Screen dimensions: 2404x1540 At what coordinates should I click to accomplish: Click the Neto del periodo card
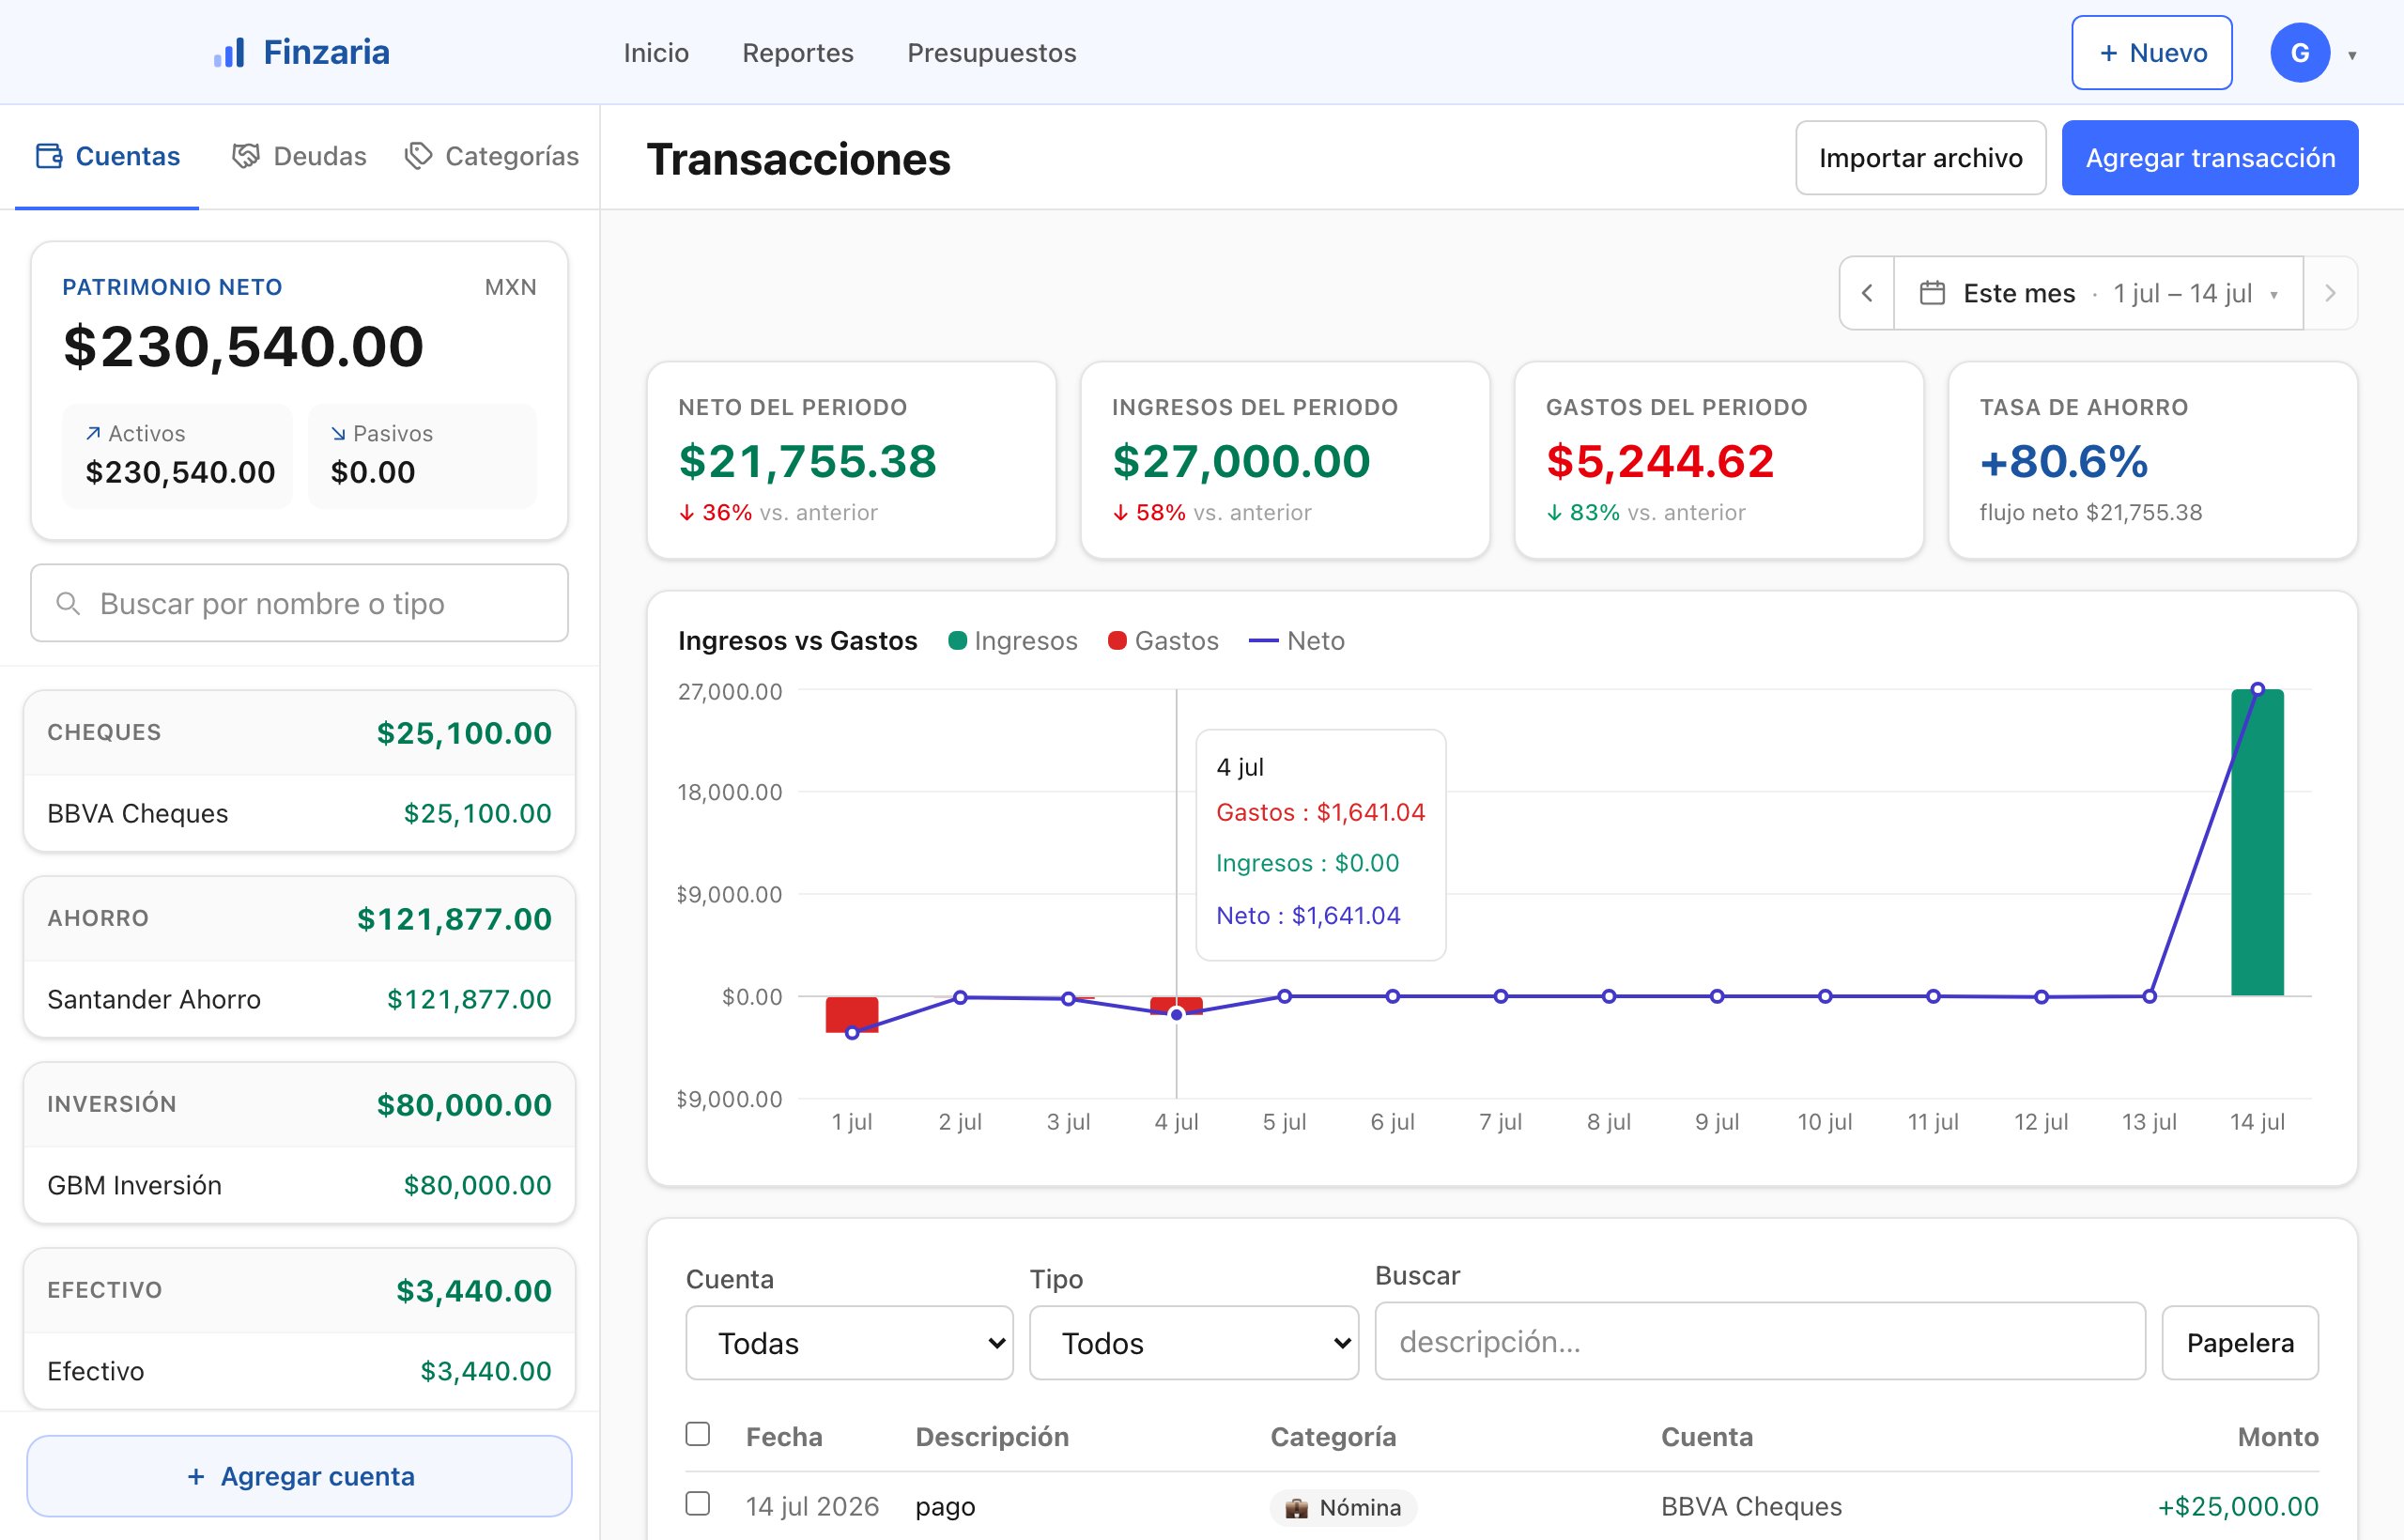coord(852,460)
